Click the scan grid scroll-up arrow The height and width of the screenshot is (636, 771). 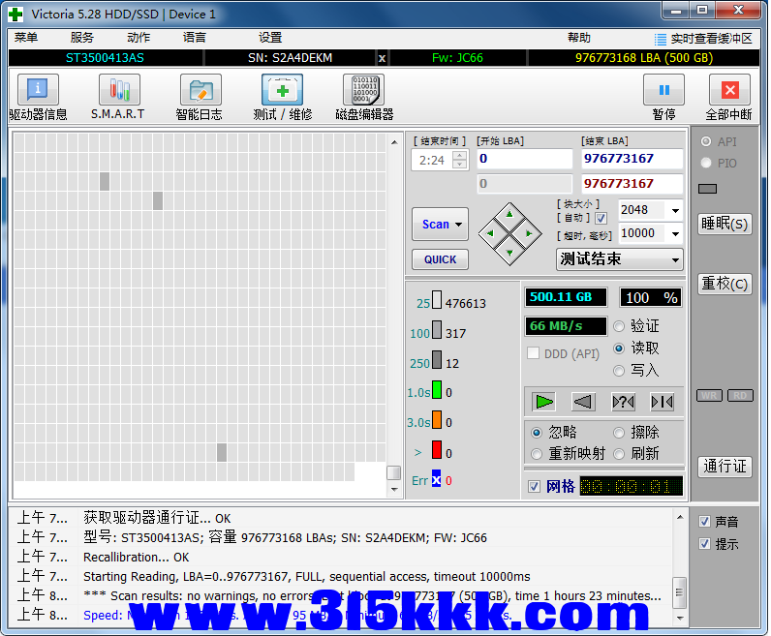tap(394, 142)
